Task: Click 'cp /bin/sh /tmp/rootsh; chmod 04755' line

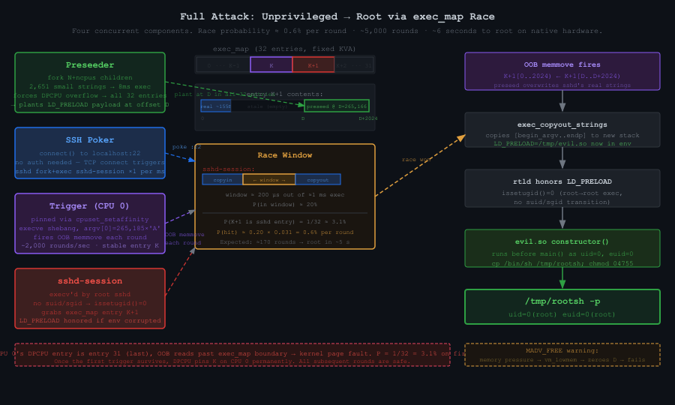Action: (x=562, y=263)
